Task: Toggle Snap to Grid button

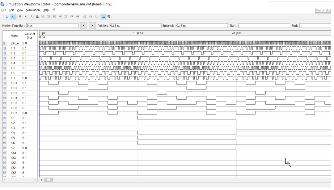Action: (103, 17)
